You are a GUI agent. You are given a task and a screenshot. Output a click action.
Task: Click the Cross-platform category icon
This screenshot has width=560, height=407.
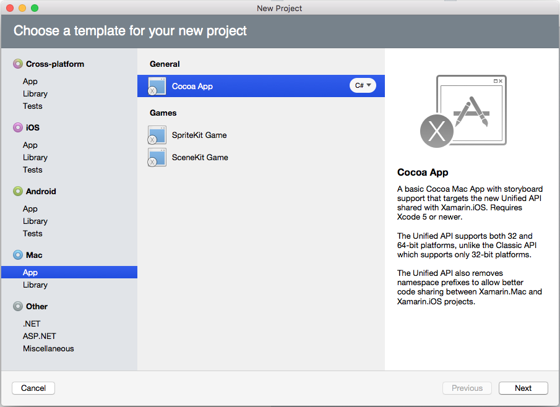17,64
